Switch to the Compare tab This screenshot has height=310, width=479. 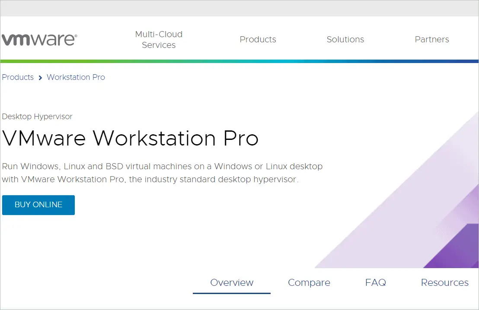[x=309, y=282]
